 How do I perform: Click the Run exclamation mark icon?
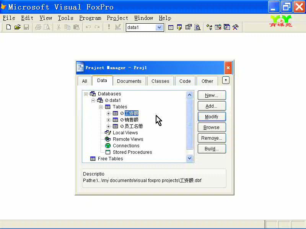[109, 27]
